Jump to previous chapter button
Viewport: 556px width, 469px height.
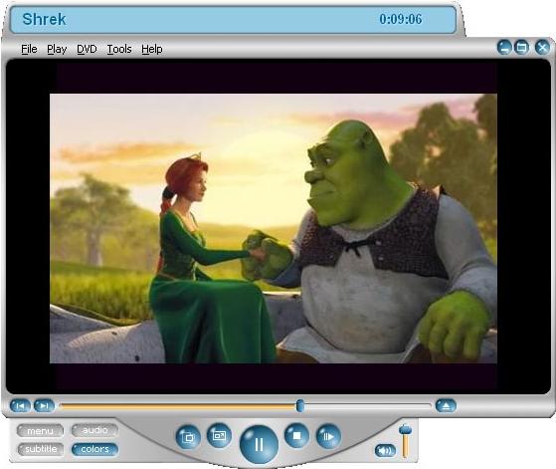20,405
